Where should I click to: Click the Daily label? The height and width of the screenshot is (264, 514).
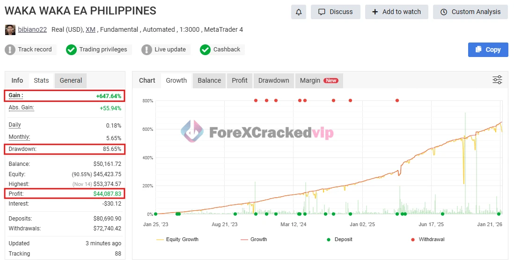point(15,125)
